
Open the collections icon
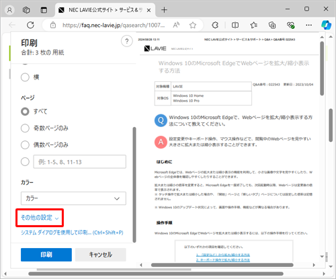pos(272,25)
